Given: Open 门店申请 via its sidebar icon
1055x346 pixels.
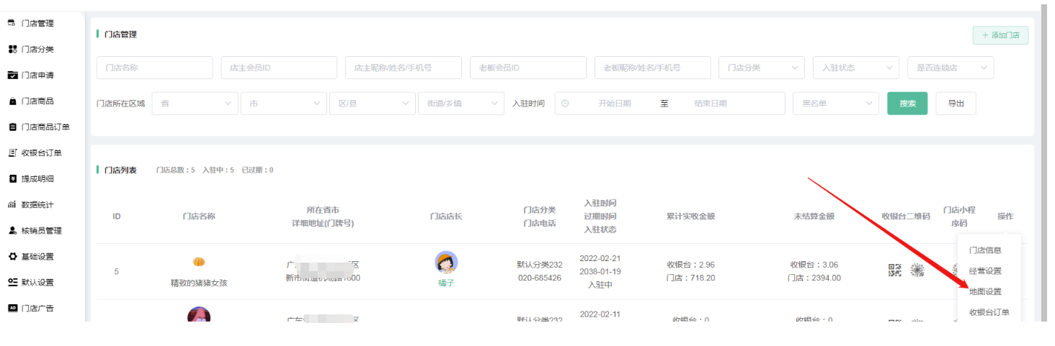Looking at the screenshot, I should (x=12, y=75).
